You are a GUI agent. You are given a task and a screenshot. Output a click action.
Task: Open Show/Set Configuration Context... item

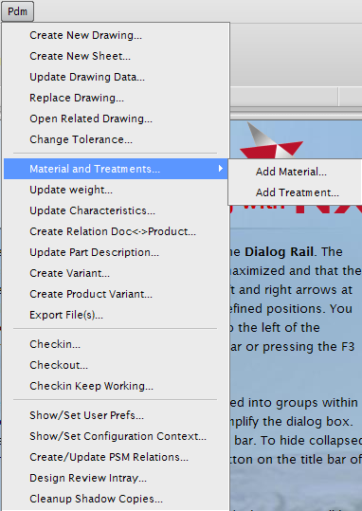pyautogui.click(x=116, y=436)
